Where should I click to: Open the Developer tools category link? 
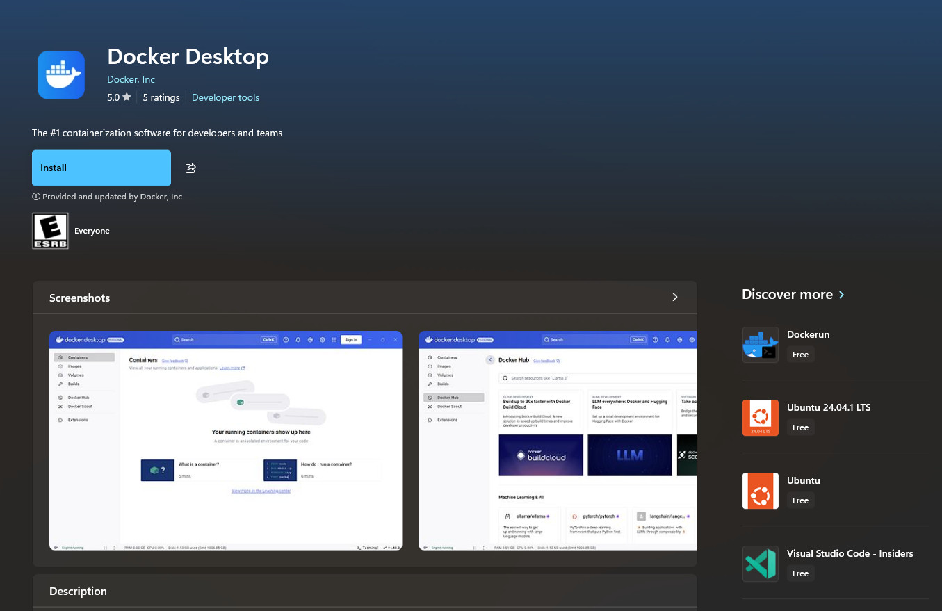225,97
